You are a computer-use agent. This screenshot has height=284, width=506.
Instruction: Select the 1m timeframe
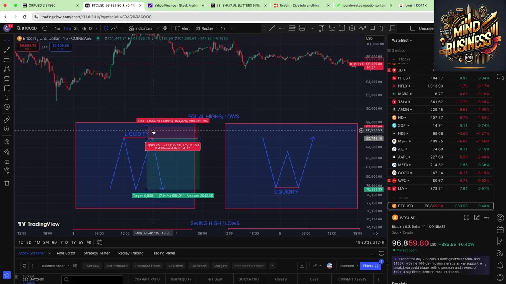57,28
